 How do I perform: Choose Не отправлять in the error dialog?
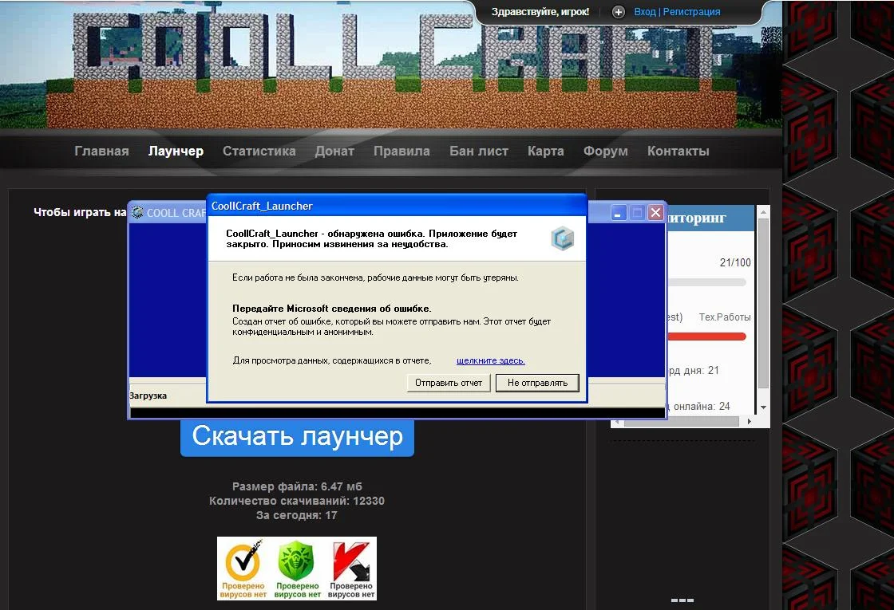pyautogui.click(x=536, y=383)
